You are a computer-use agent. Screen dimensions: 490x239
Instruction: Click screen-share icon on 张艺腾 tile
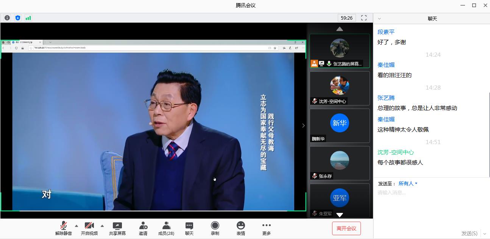321,64
